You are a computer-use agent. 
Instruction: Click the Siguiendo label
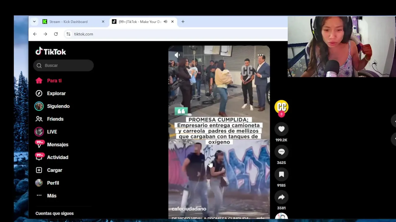[x=58, y=106]
